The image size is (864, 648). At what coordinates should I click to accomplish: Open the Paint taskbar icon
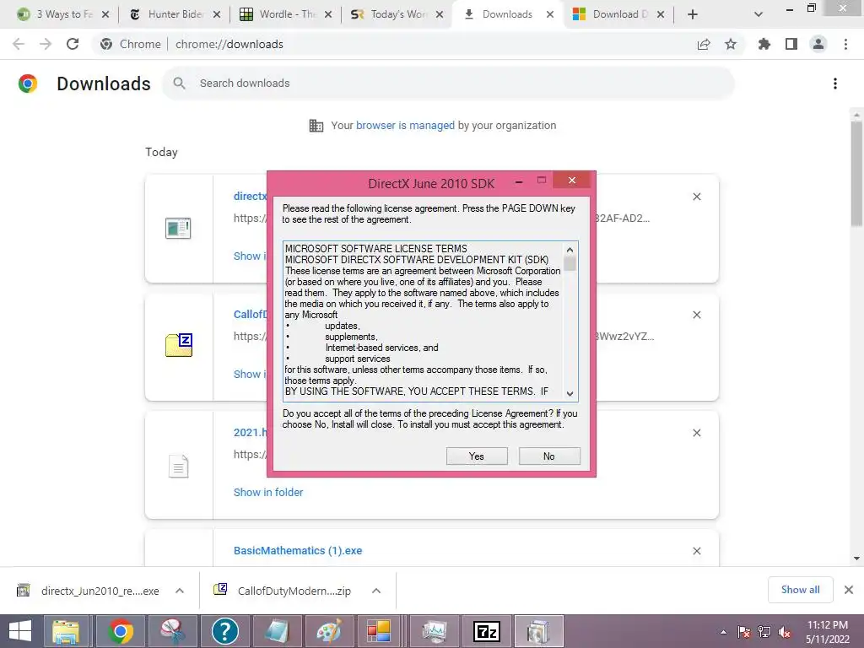(x=329, y=631)
